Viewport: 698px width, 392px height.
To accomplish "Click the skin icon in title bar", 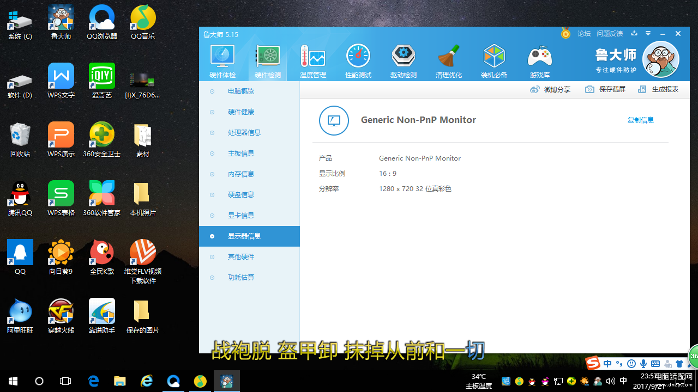I will [x=634, y=34].
